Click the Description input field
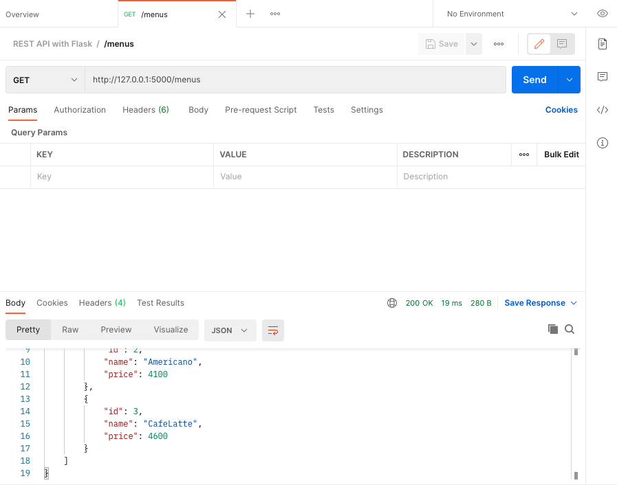Screen dimensions: 617x485 (x=491, y=177)
